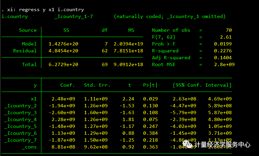Click the Std. Err. column header

point(97,85)
